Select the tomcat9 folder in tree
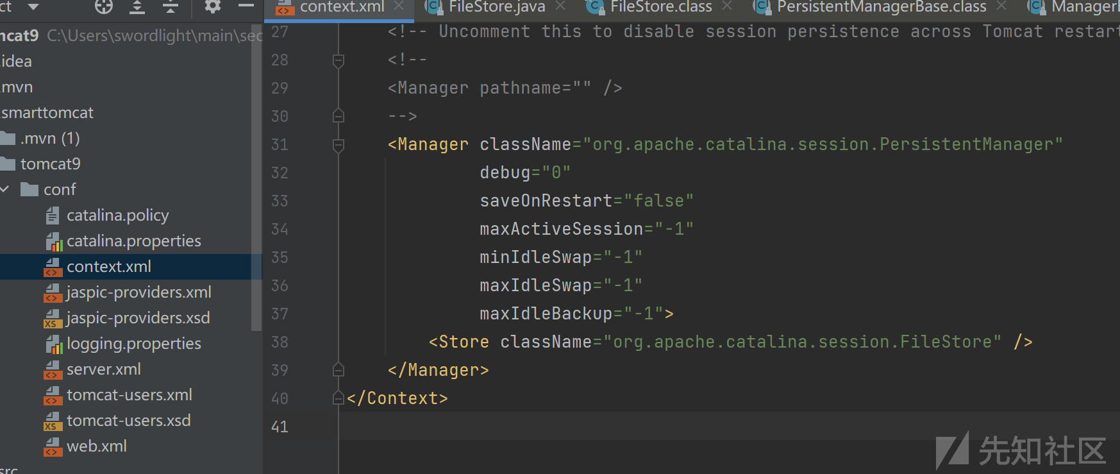 (x=51, y=164)
